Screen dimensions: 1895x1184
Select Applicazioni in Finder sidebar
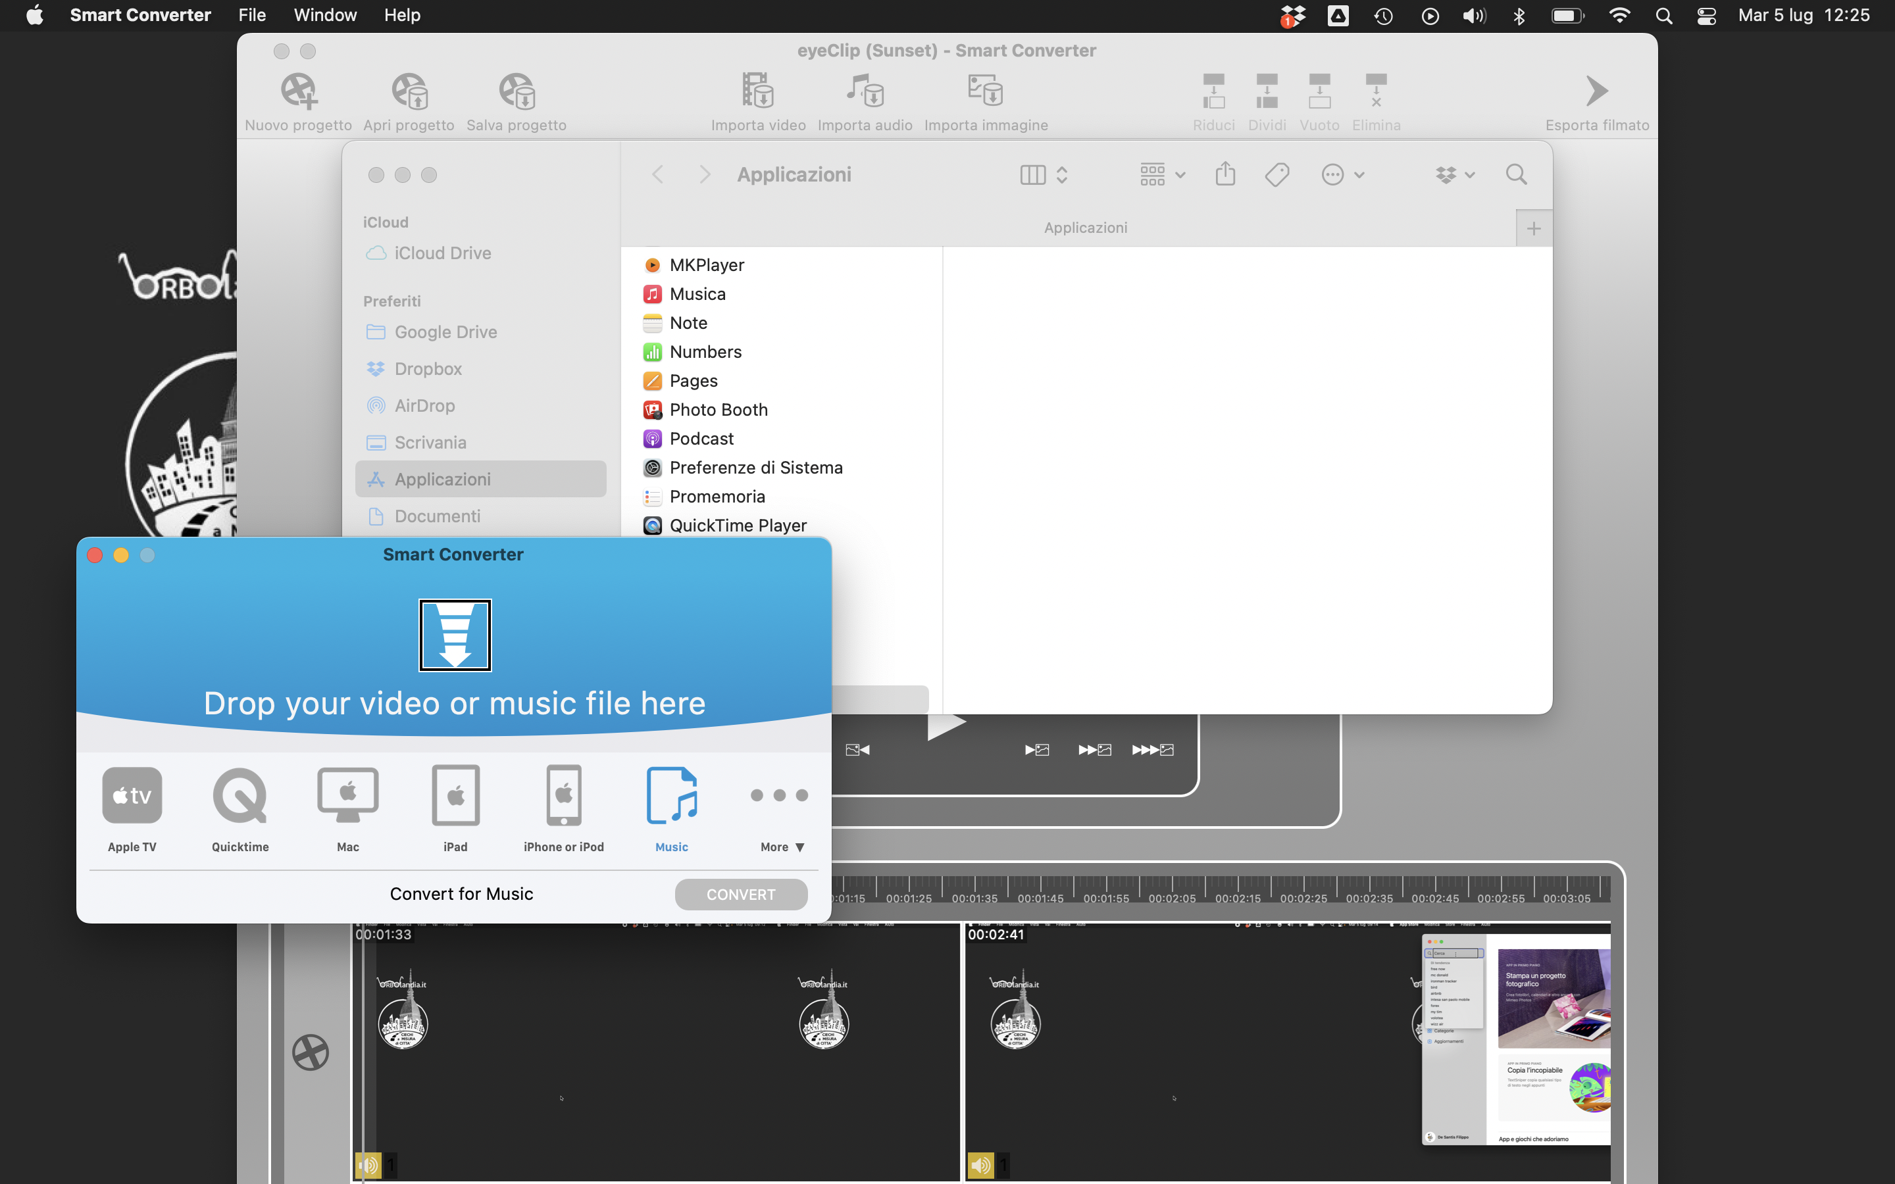pyautogui.click(x=480, y=480)
